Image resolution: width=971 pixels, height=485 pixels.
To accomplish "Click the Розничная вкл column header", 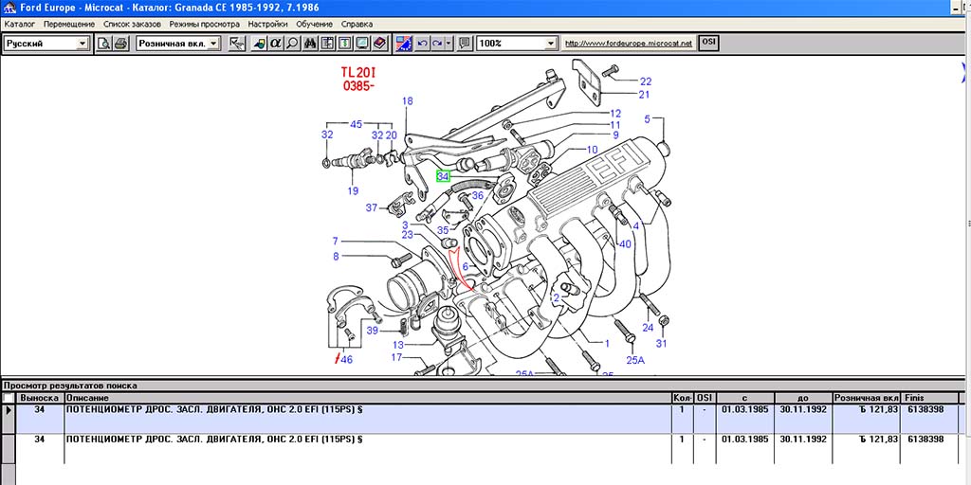I will 866,398.
